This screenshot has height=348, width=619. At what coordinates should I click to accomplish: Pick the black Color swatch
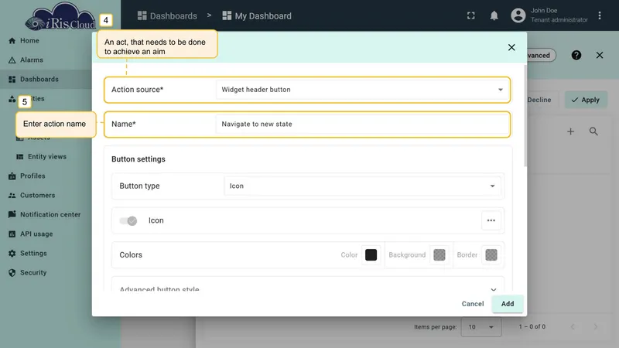(371, 255)
